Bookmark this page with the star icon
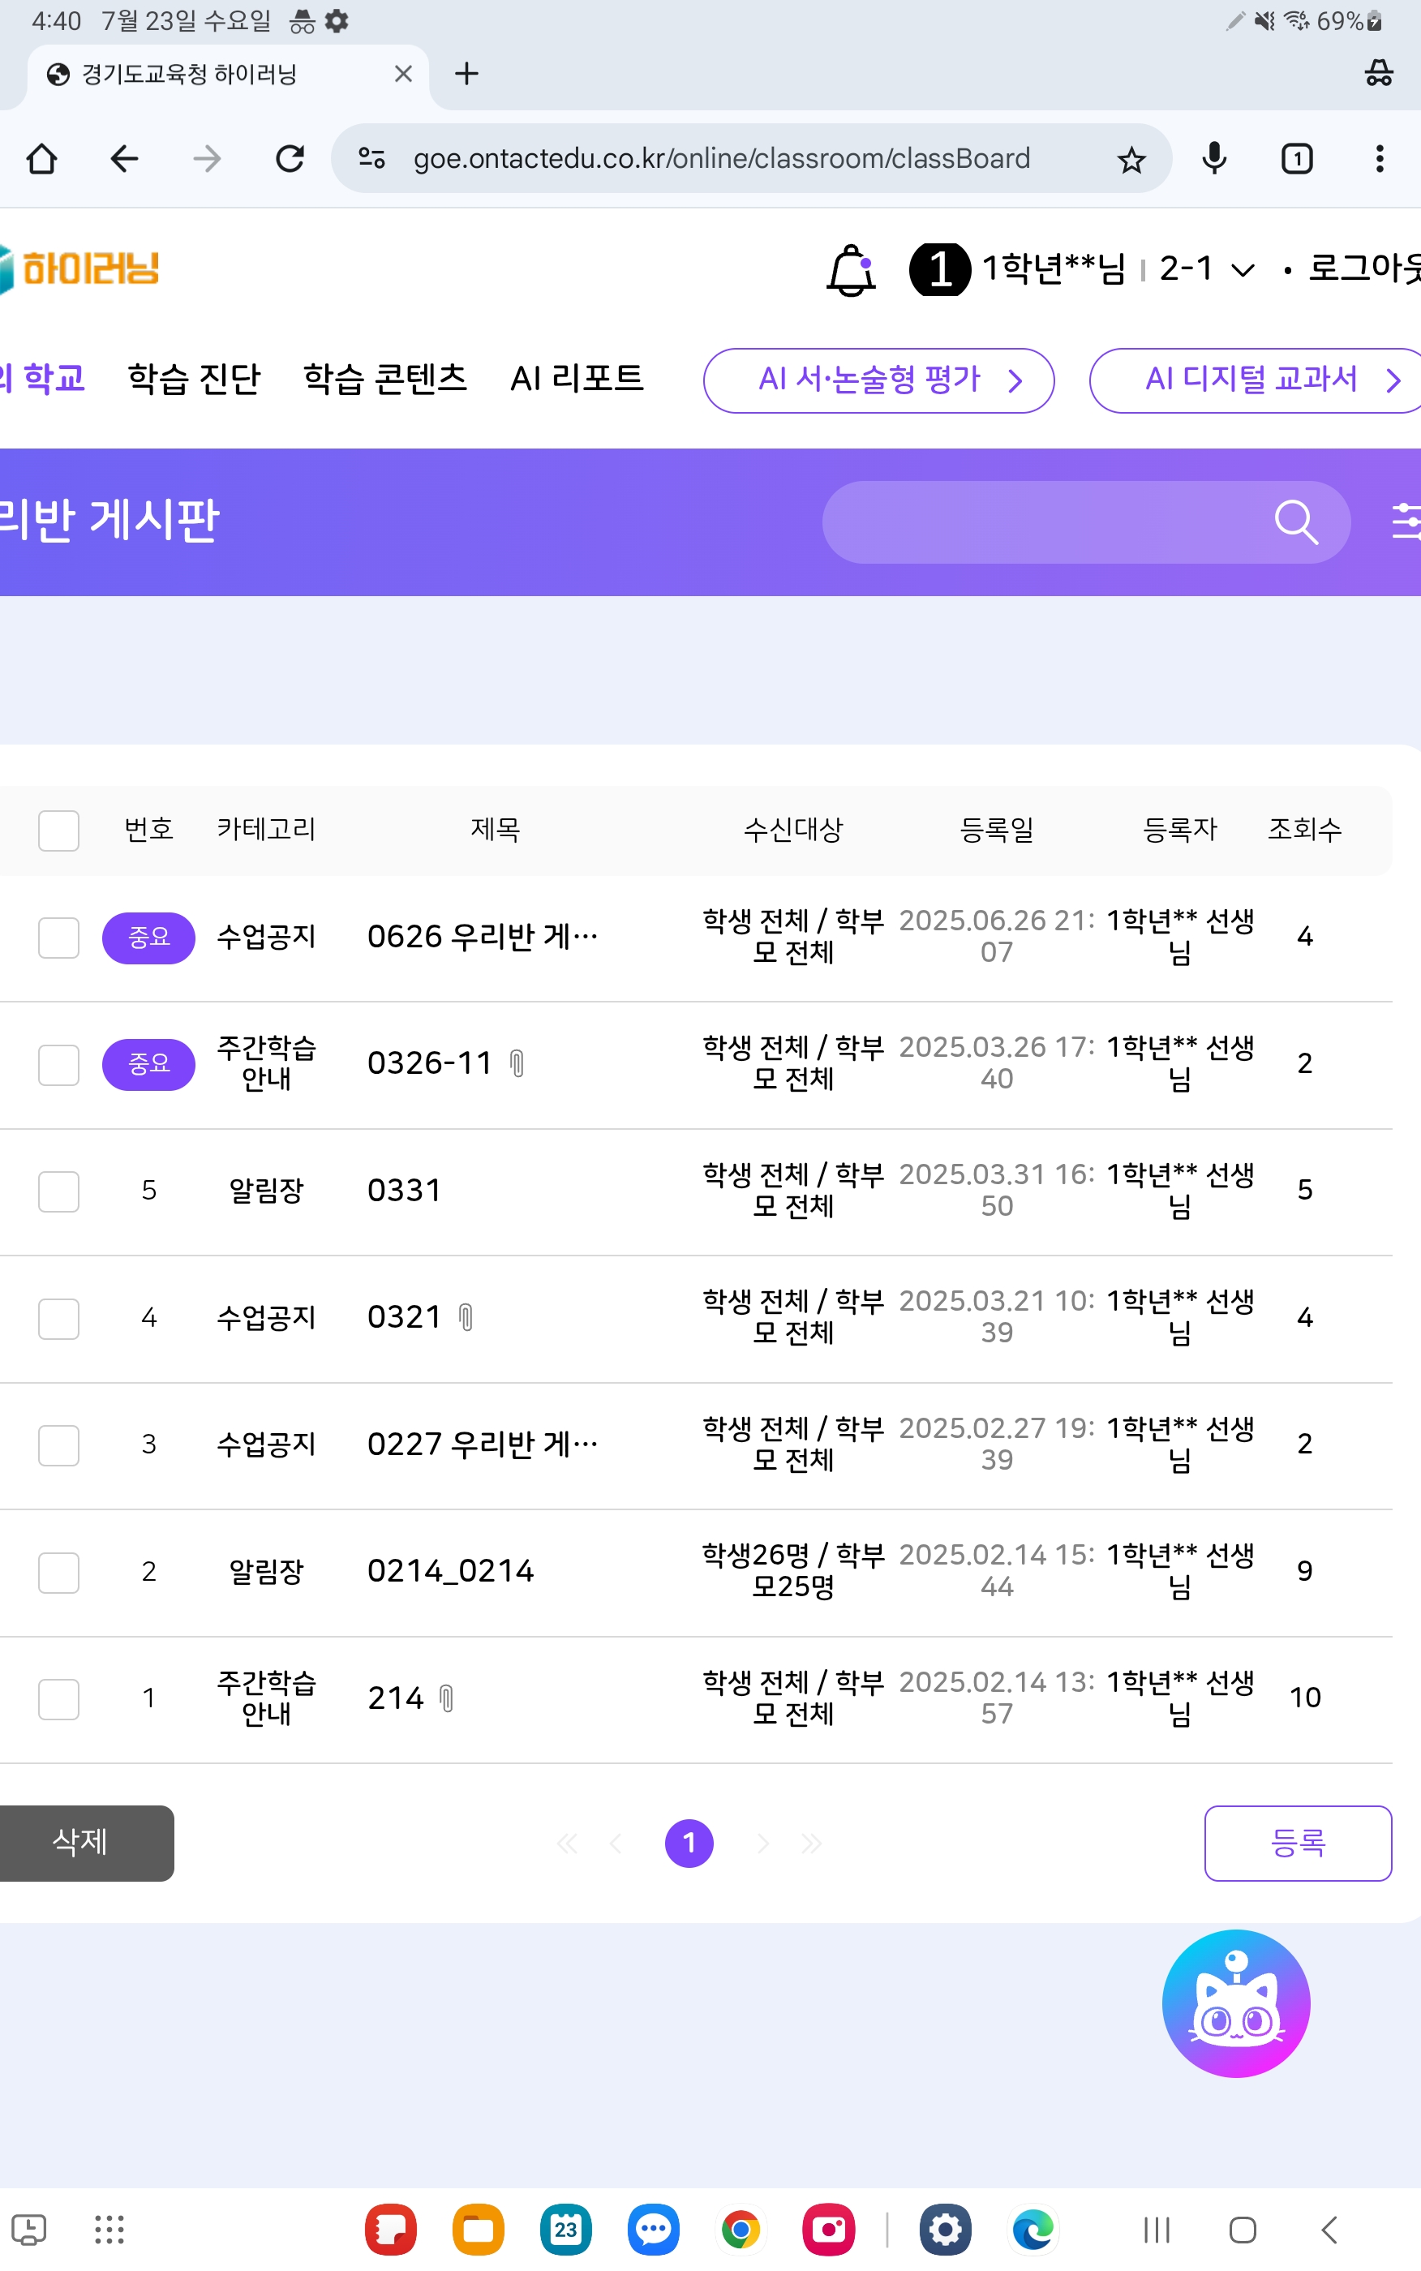 click(x=1131, y=160)
